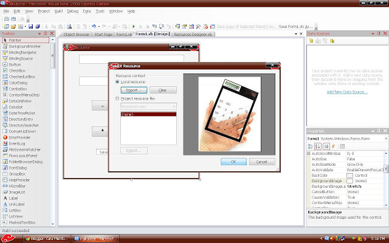Screen dimensions: 389x243
Task: Click the calculator image preview thumbnail
Action: click(230, 114)
